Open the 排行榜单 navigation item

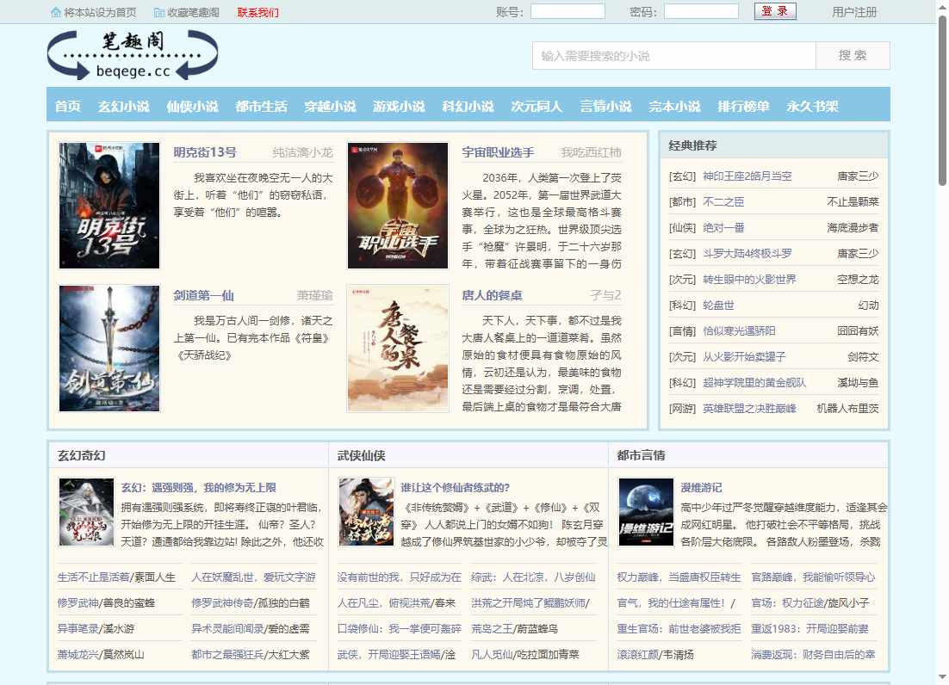pos(743,106)
